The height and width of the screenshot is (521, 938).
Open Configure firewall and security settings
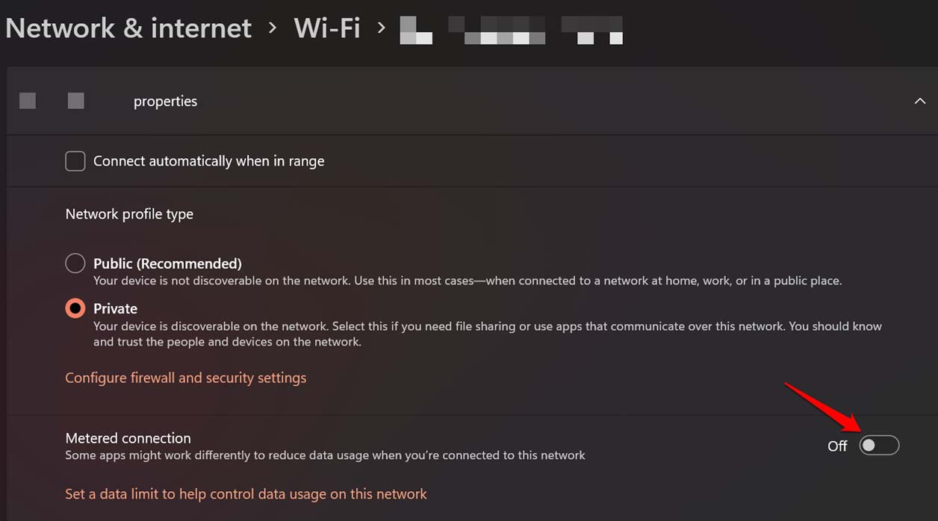pyautogui.click(x=185, y=378)
